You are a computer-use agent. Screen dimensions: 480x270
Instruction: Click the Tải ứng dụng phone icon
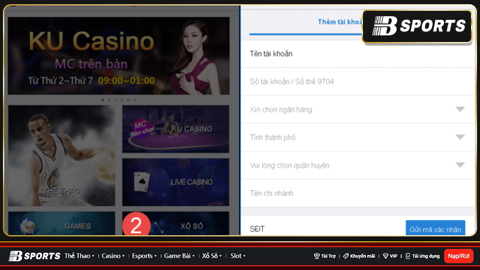pyautogui.click(x=408, y=256)
